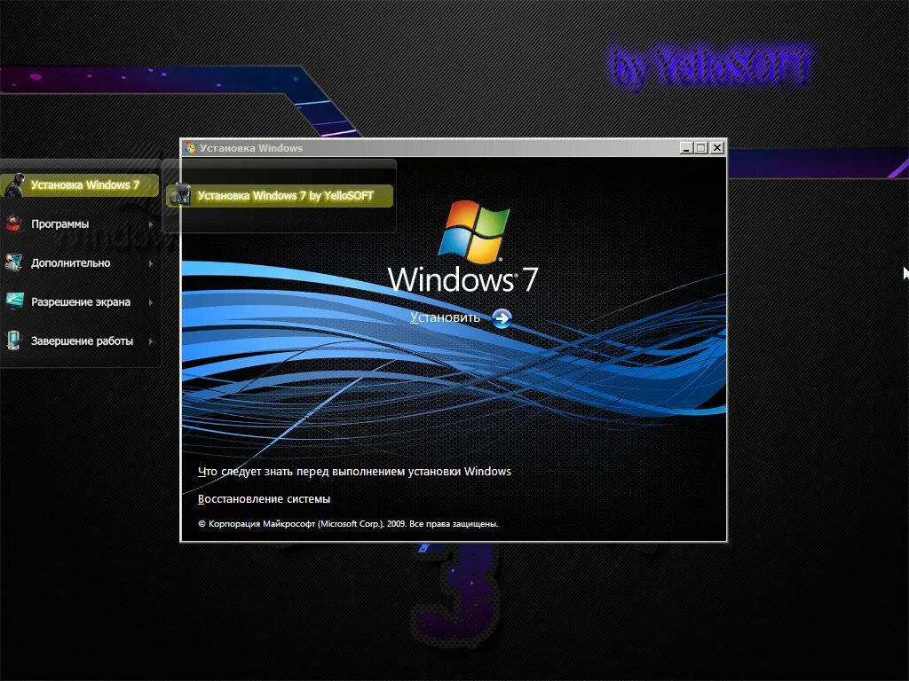Screen dimensions: 909x681
Task: Open the Дополнительно menu
Action: point(80,262)
